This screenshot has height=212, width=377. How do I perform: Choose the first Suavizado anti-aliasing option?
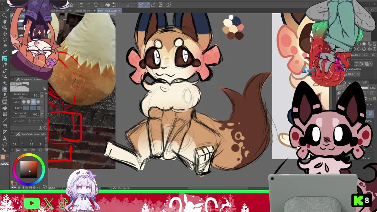pos(24,102)
